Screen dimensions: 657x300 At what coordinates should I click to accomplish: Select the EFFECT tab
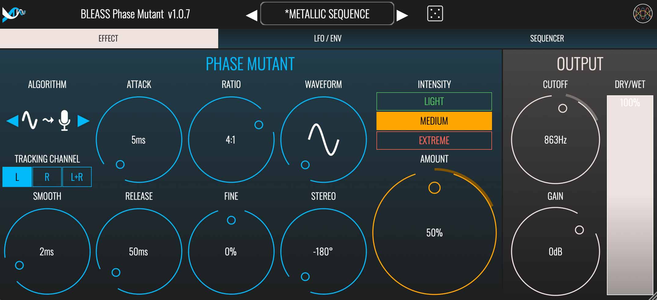(109, 38)
